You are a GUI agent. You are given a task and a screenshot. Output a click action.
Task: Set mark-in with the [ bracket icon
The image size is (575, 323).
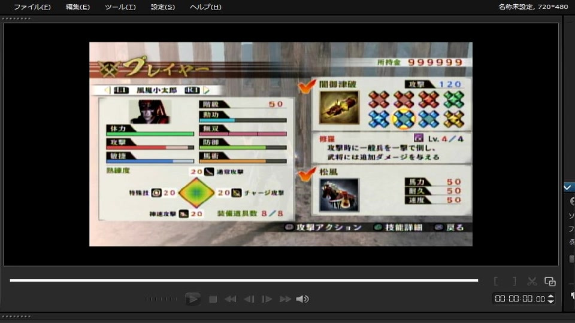(x=496, y=281)
